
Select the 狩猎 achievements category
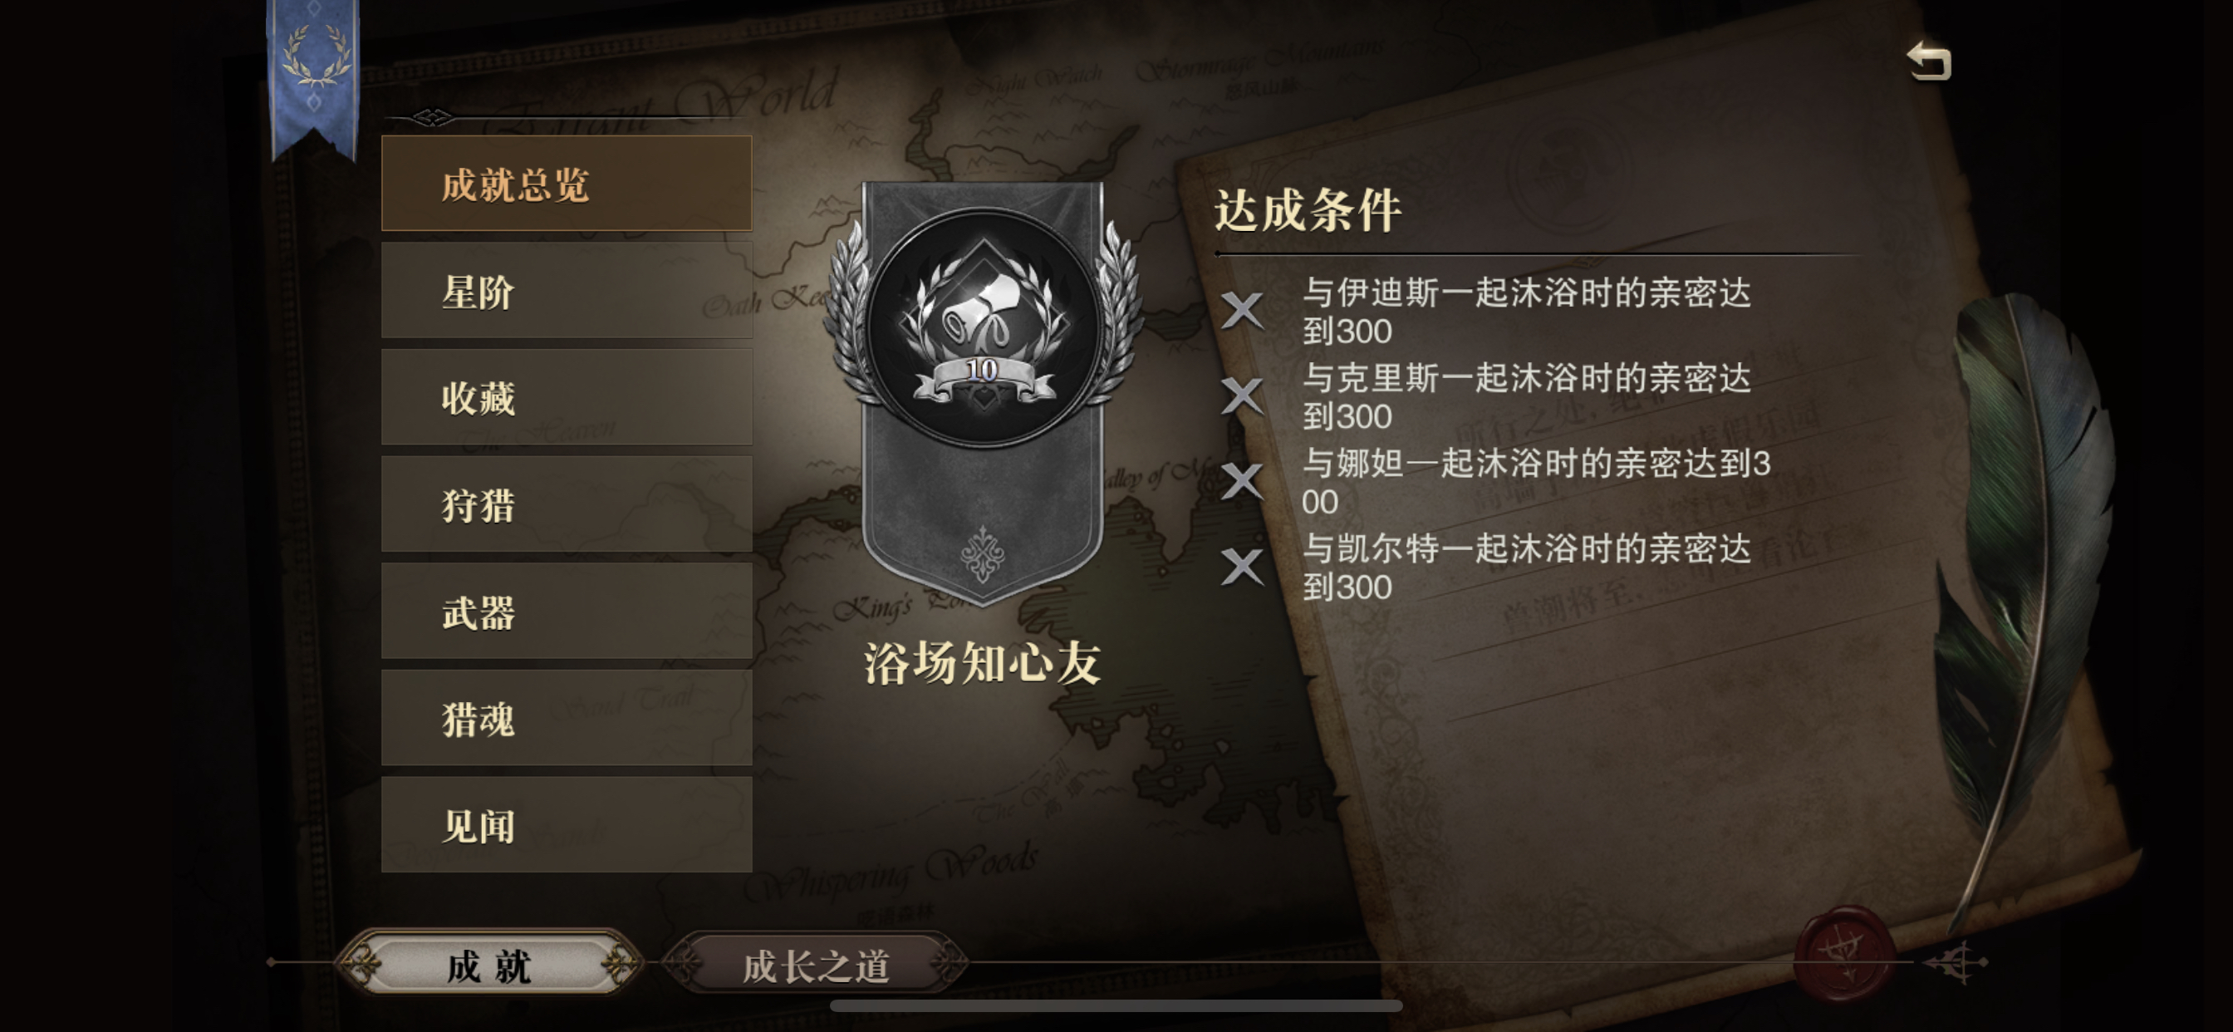pos(567,504)
